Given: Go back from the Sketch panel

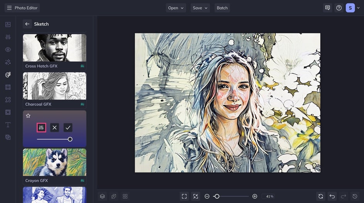Looking at the screenshot, I should (27, 24).
